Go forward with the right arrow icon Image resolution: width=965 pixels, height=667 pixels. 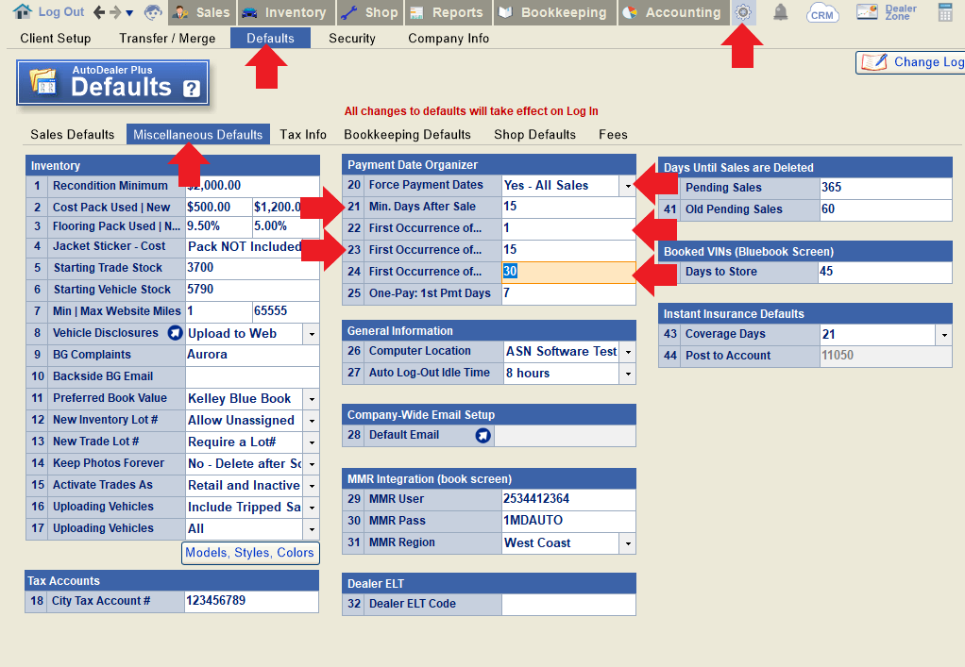click(115, 11)
